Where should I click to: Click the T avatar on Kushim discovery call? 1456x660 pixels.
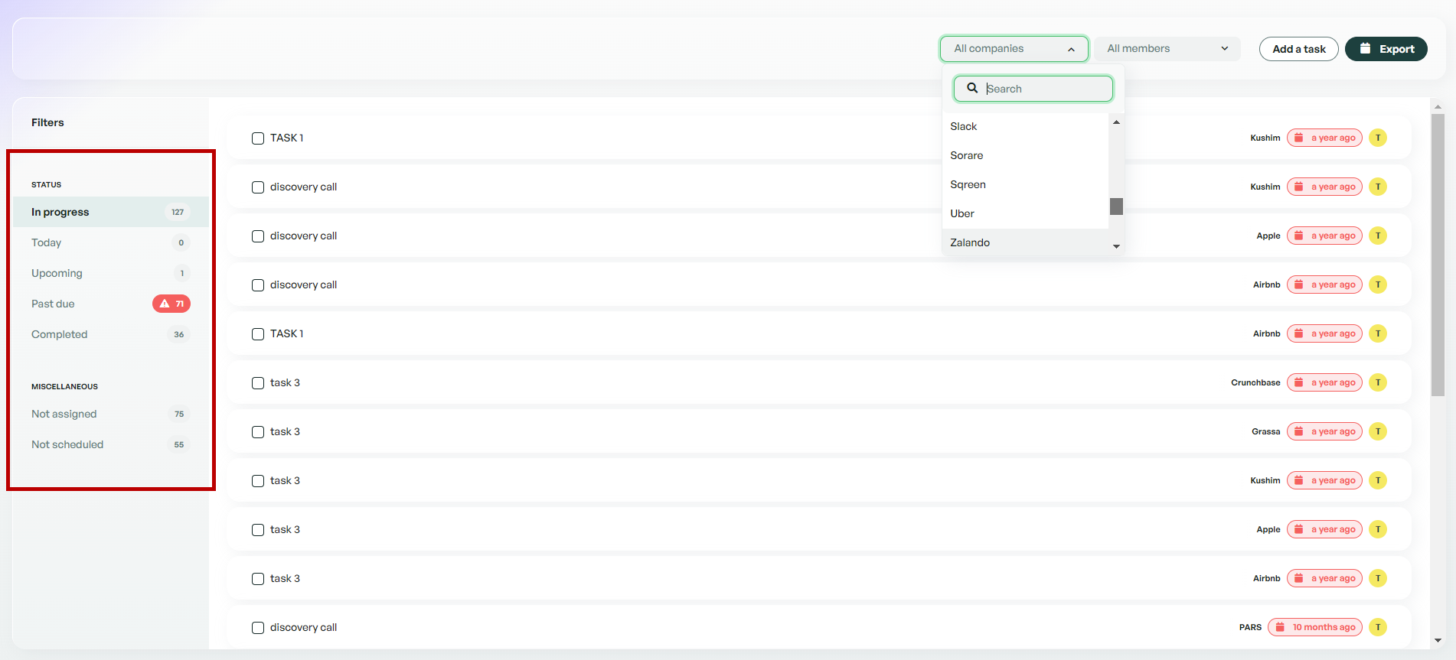pos(1378,187)
